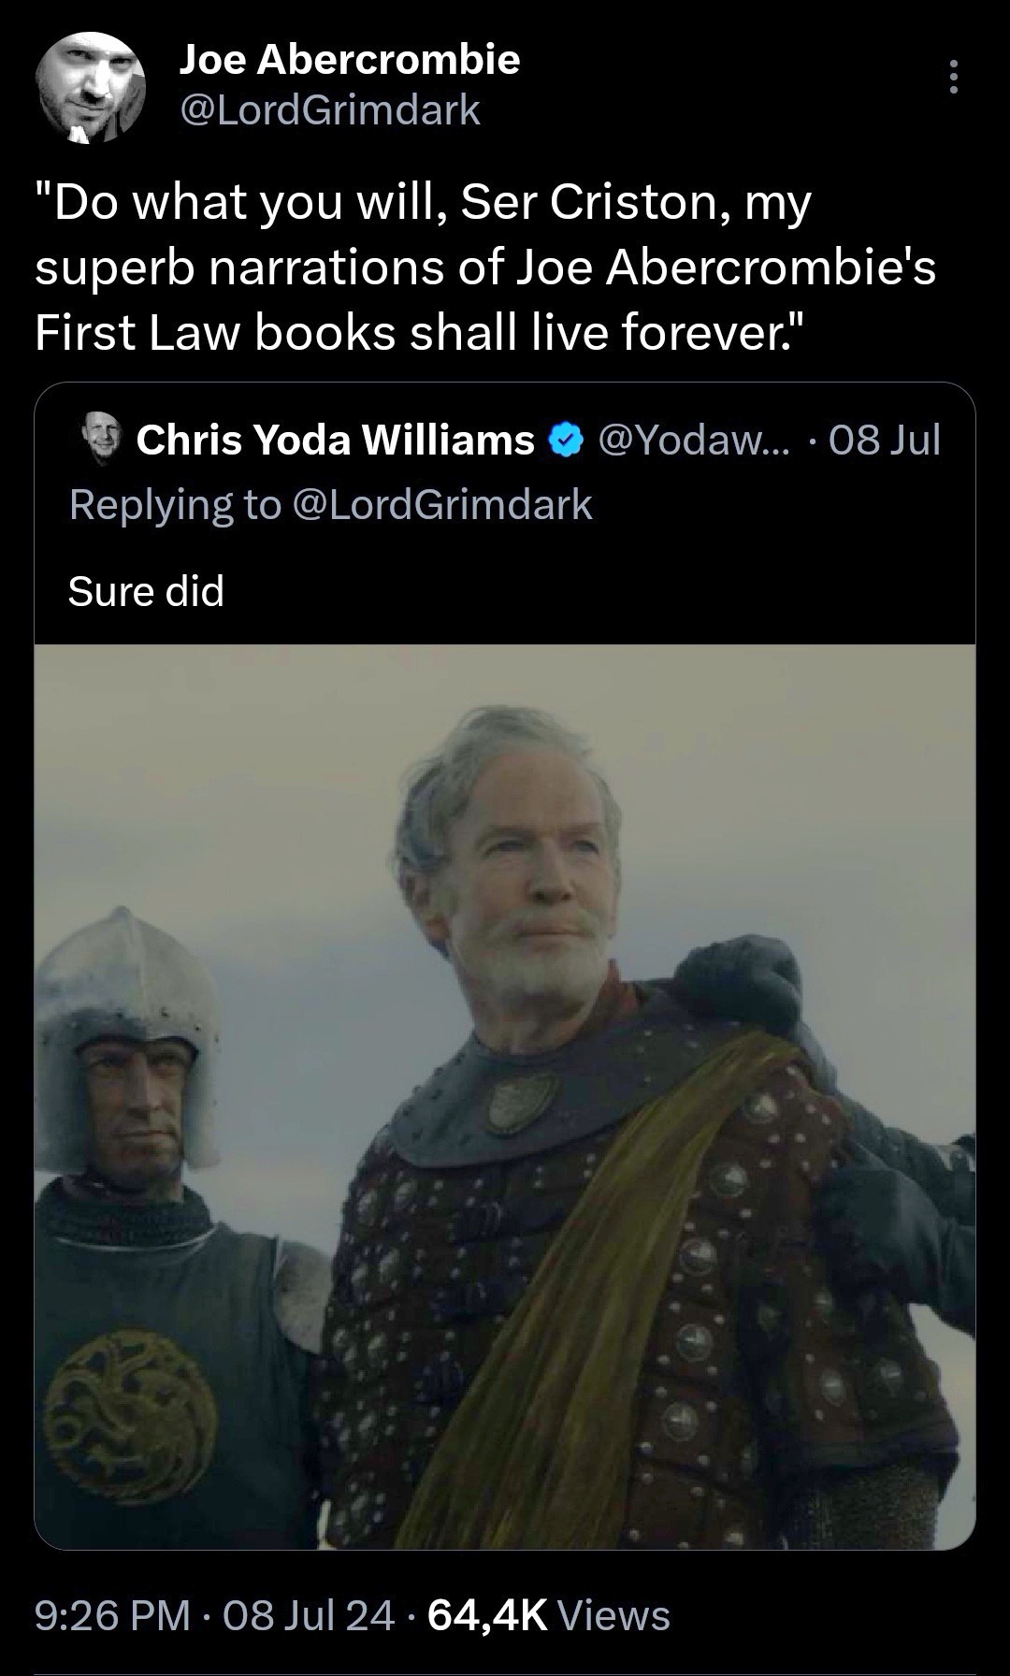Open Joe Abercrombie's profile avatar
This screenshot has width=1010, height=1676.
coord(90,86)
